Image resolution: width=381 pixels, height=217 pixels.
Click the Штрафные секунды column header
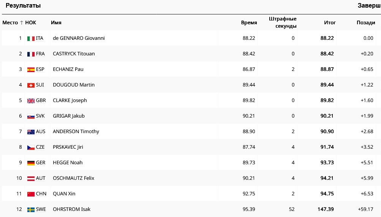coord(283,23)
